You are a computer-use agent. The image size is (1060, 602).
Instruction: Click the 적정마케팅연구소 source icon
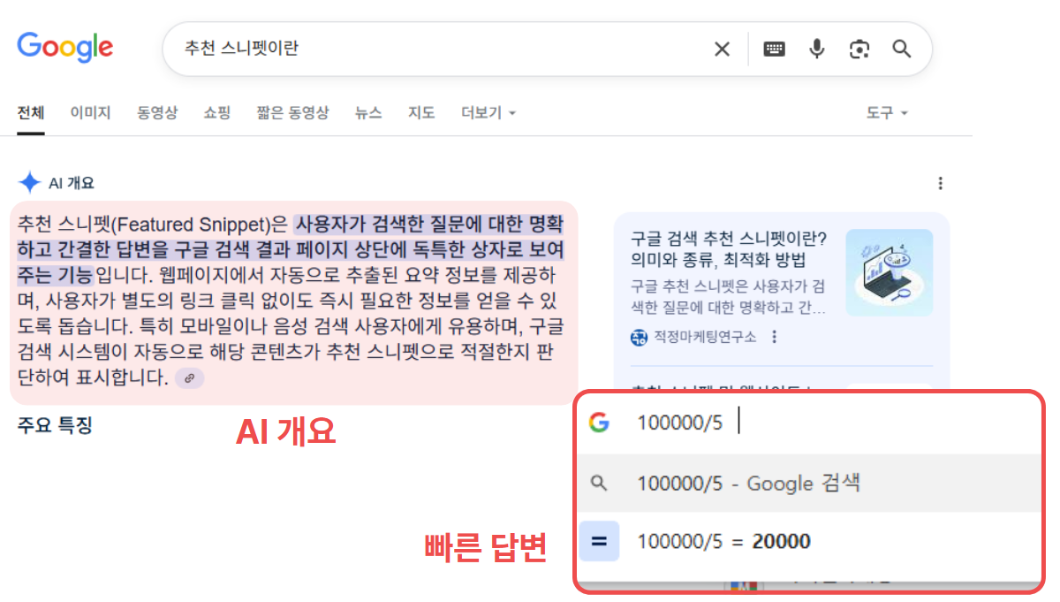pos(639,337)
